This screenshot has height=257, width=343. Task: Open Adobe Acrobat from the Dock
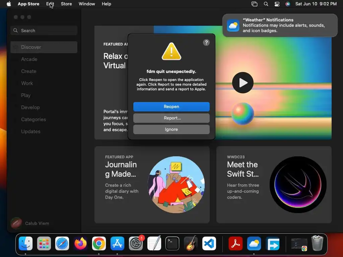click(x=235, y=243)
